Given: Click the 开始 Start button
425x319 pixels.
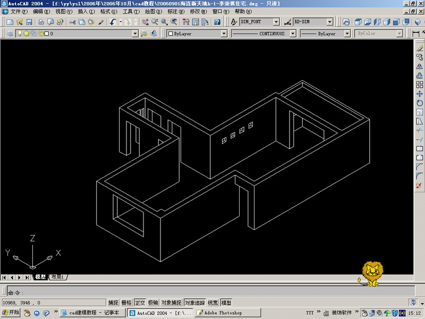Looking at the screenshot, I should 11,313.
